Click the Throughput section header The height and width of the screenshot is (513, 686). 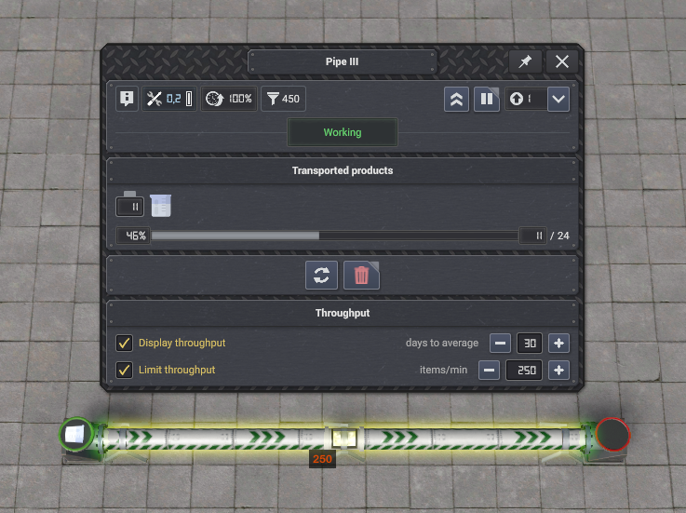343,313
